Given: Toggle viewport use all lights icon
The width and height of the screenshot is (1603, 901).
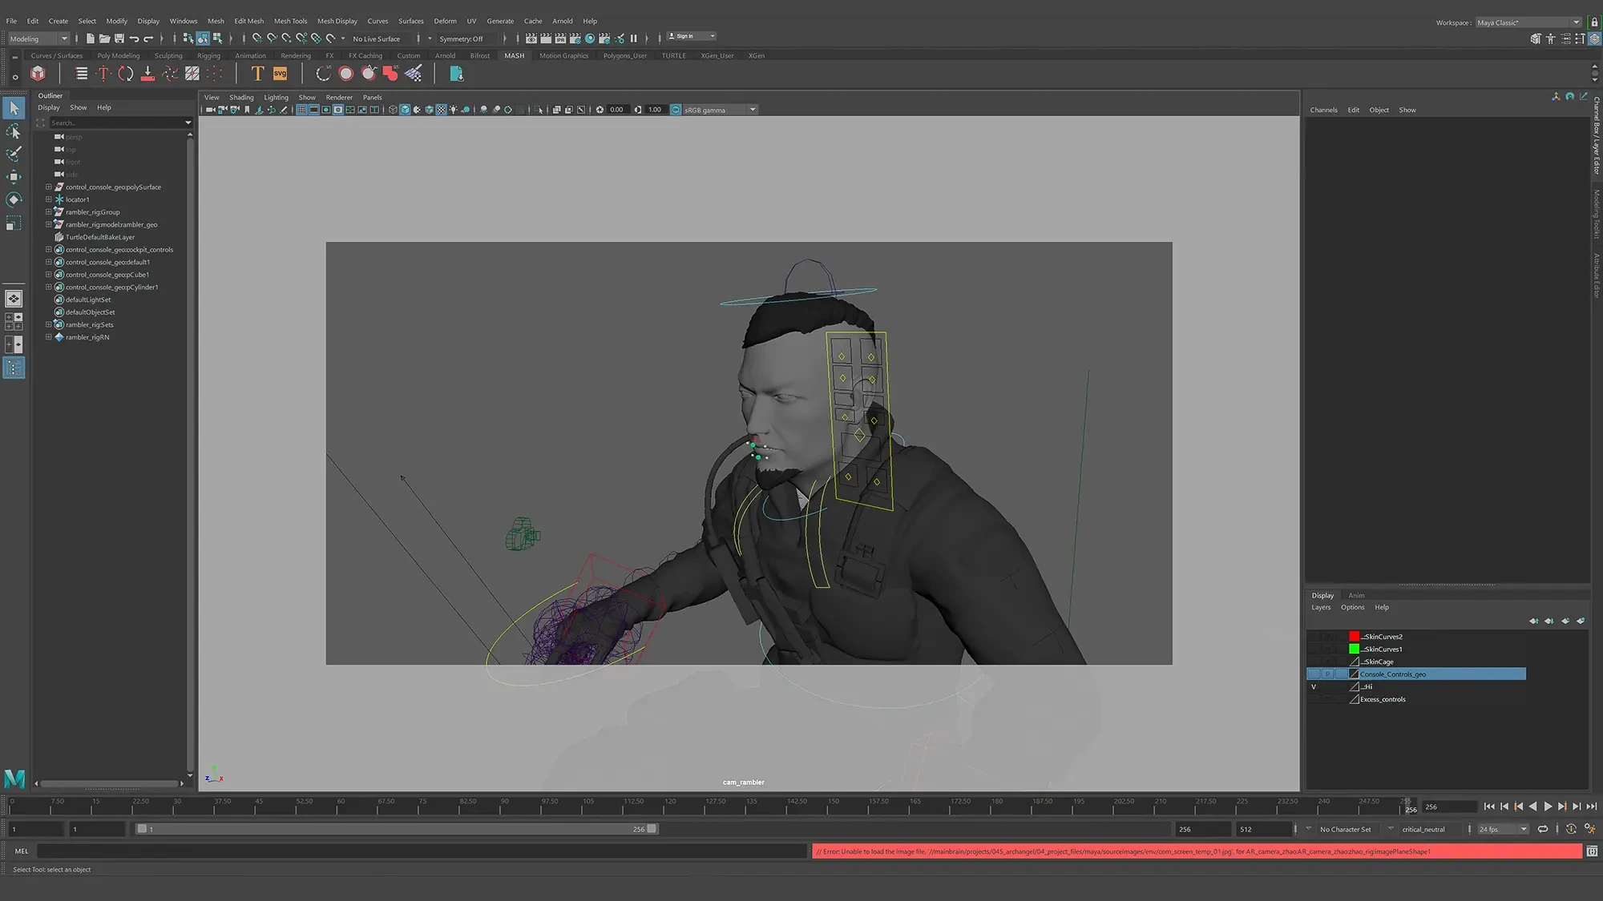Looking at the screenshot, I should point(454,110).
